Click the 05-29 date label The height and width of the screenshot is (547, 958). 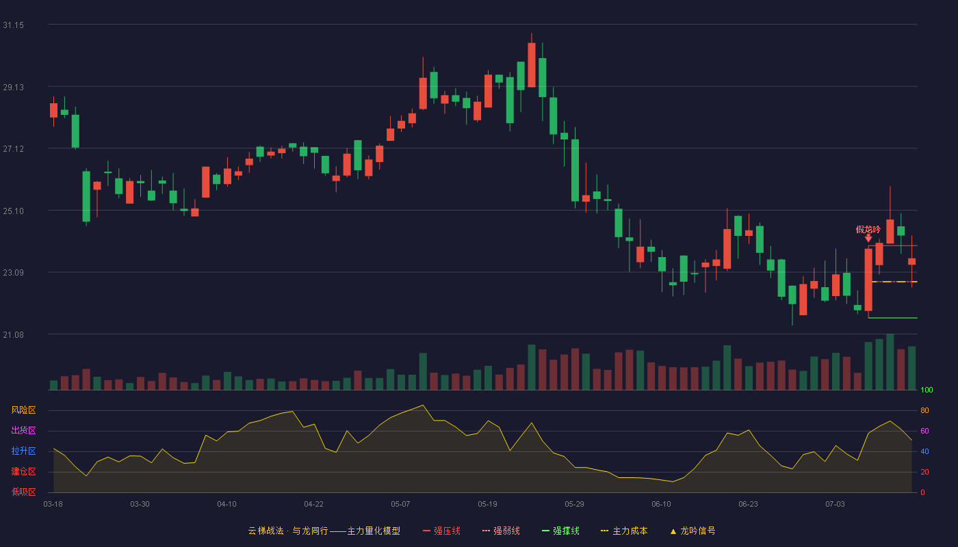(574, 504)
